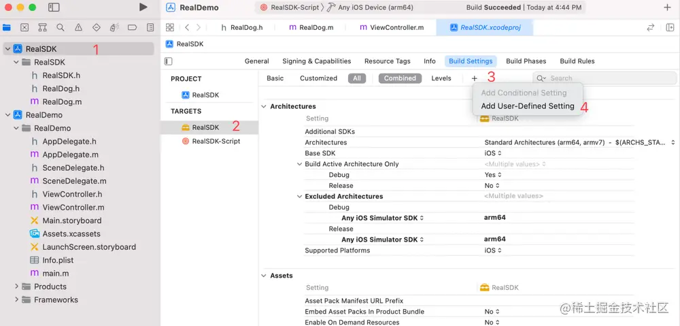Toggle the navigator sidebar button
The image size is (680, 326).
coord(54,7)
